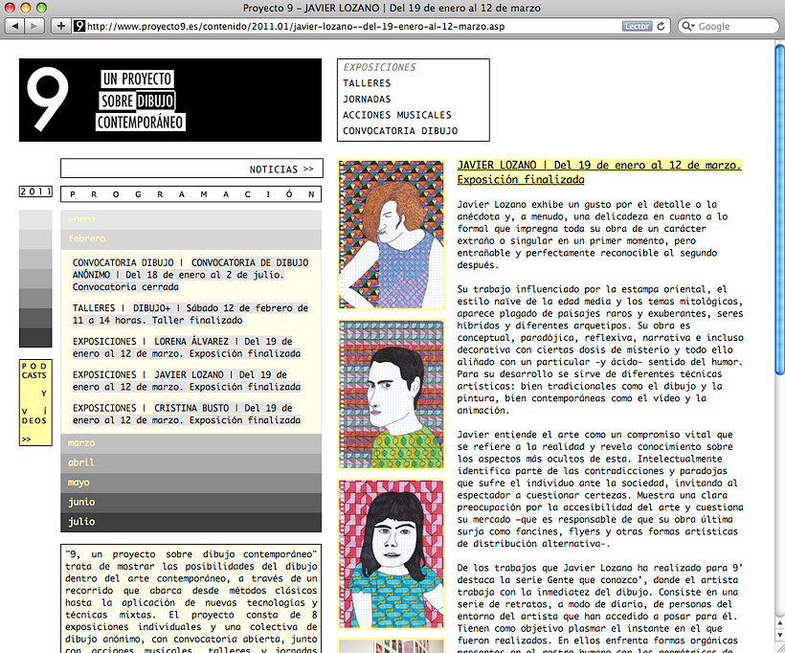Open the JORNADAS category link

(x=367, y=99)
